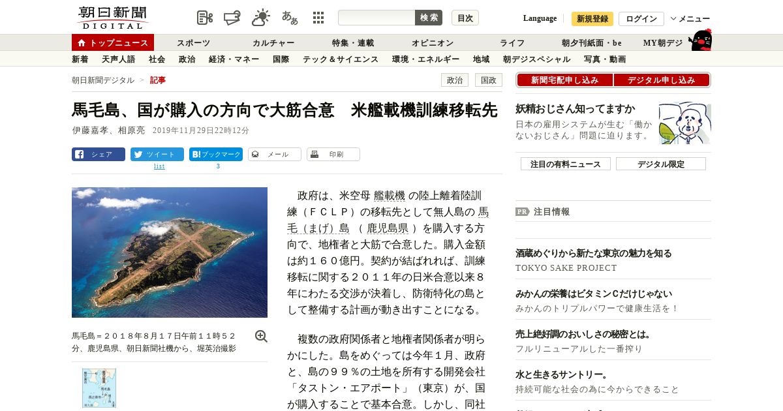Select 経済・マネー in sub navigation
Viewport: 783px width, 411px height.
tap(234, 59)
